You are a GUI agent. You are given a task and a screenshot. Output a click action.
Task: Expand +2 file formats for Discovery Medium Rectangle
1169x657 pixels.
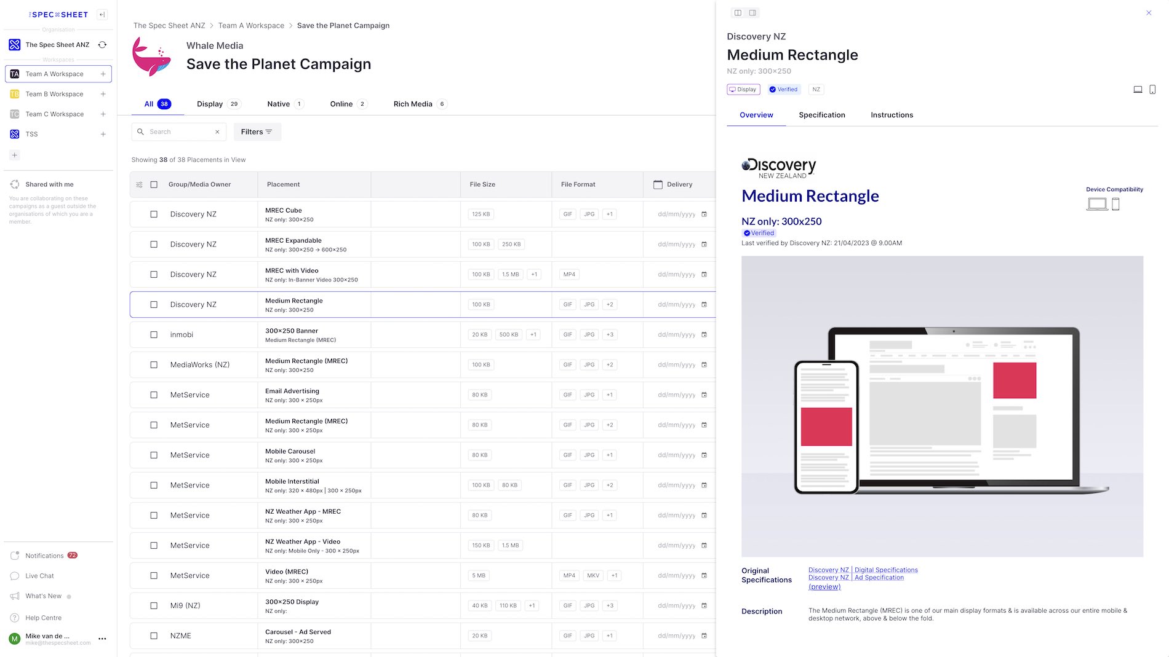(610, 305)
